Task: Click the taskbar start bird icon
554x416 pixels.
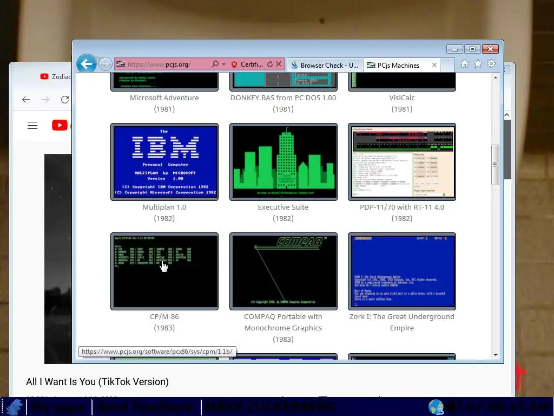Action: pos(14,407)
